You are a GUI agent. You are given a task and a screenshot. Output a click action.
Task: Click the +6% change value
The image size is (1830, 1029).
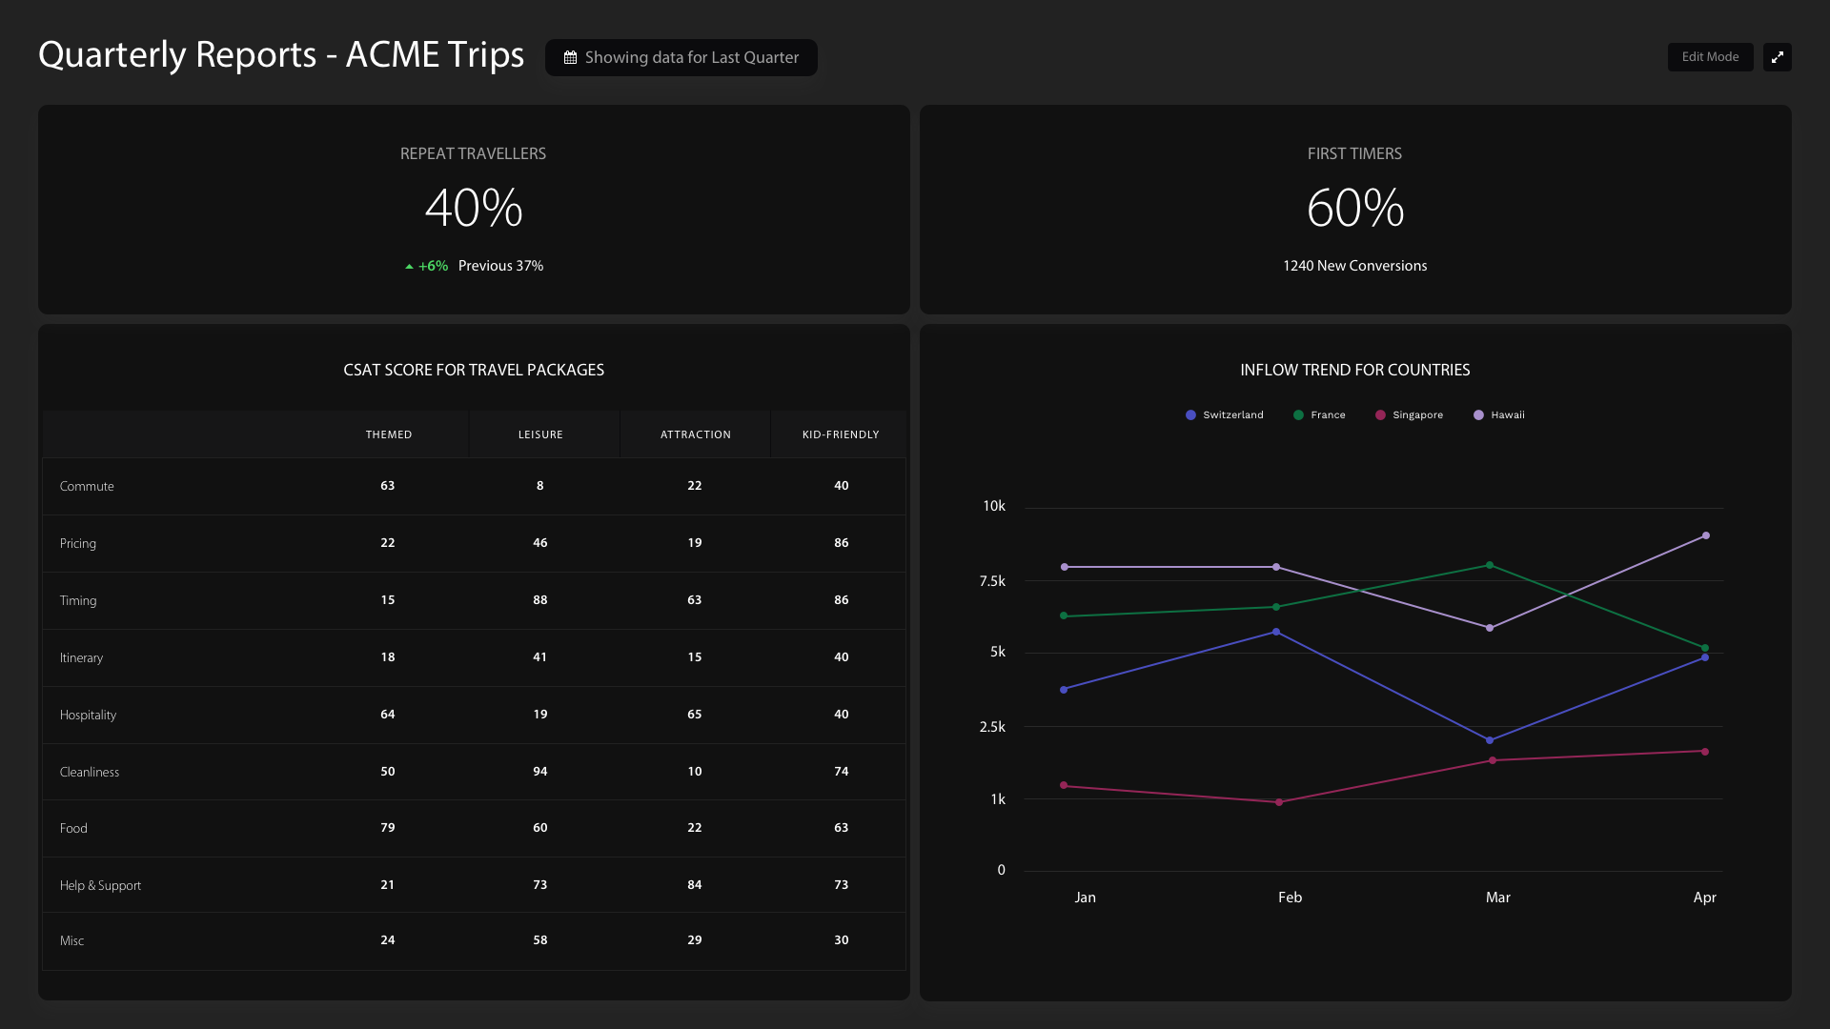[434, 266]
